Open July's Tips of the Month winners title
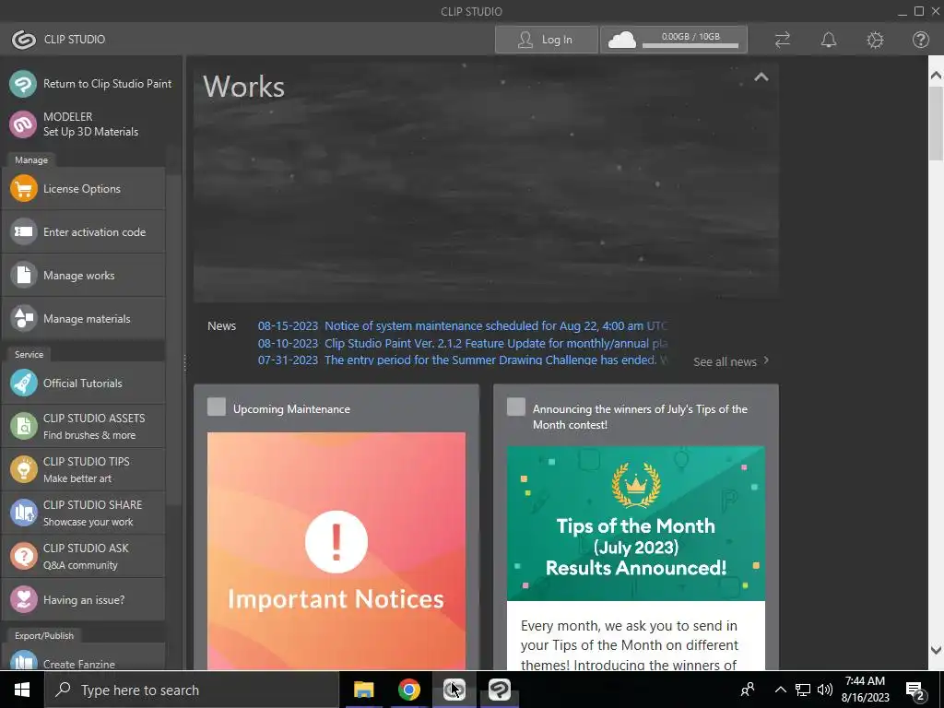The height and width of the screenshot is (708, 944). pyautogui.click(x=640, y=417)
